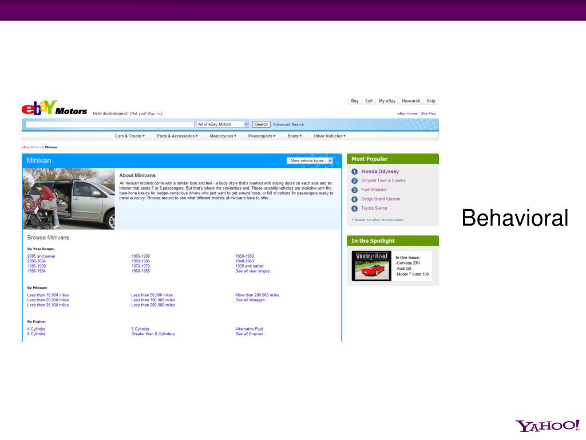Click the Search button

(261, 124)
